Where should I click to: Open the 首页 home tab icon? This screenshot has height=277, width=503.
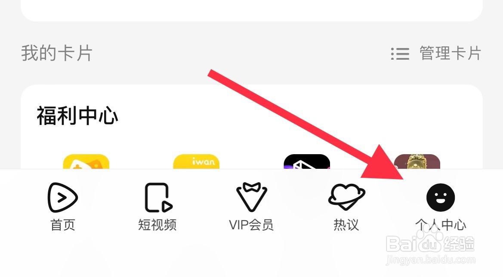pyautogui.click(x=62, y=197)
